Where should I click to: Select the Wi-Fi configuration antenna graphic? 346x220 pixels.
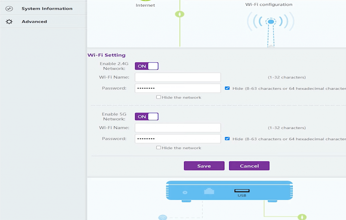tap(270, 21)
